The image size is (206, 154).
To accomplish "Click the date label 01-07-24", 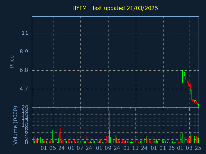I will [x=80, y=148].
